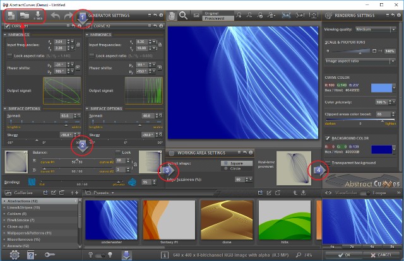Collapse Curve #1 Surface Options section
This screenshot has width=404, height=261.
(5, 108)
